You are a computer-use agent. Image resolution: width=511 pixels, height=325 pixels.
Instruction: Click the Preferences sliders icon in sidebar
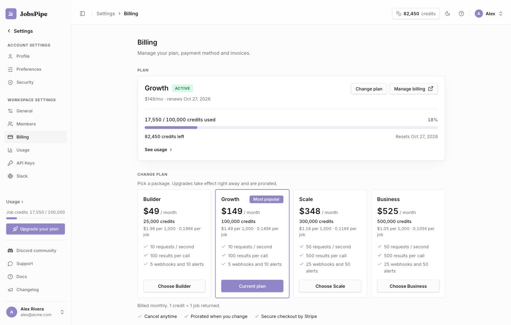[10, 69]
